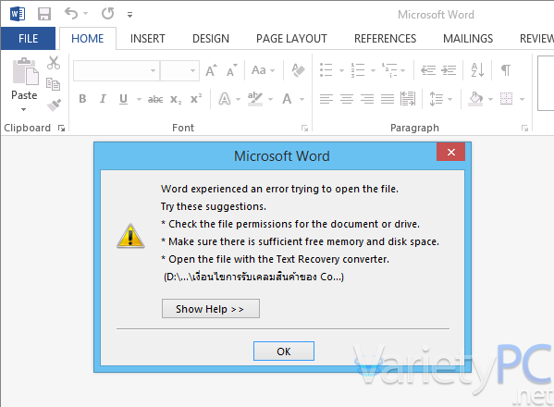554x407 pixels.
Task: Click the Numbering list icon
Action: pyautogui.click(x=358, y=70)
